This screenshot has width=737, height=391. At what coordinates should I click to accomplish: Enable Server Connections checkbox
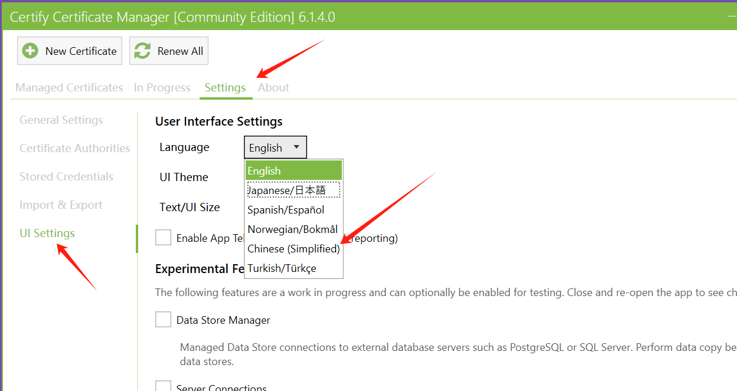tap(163, 386)
